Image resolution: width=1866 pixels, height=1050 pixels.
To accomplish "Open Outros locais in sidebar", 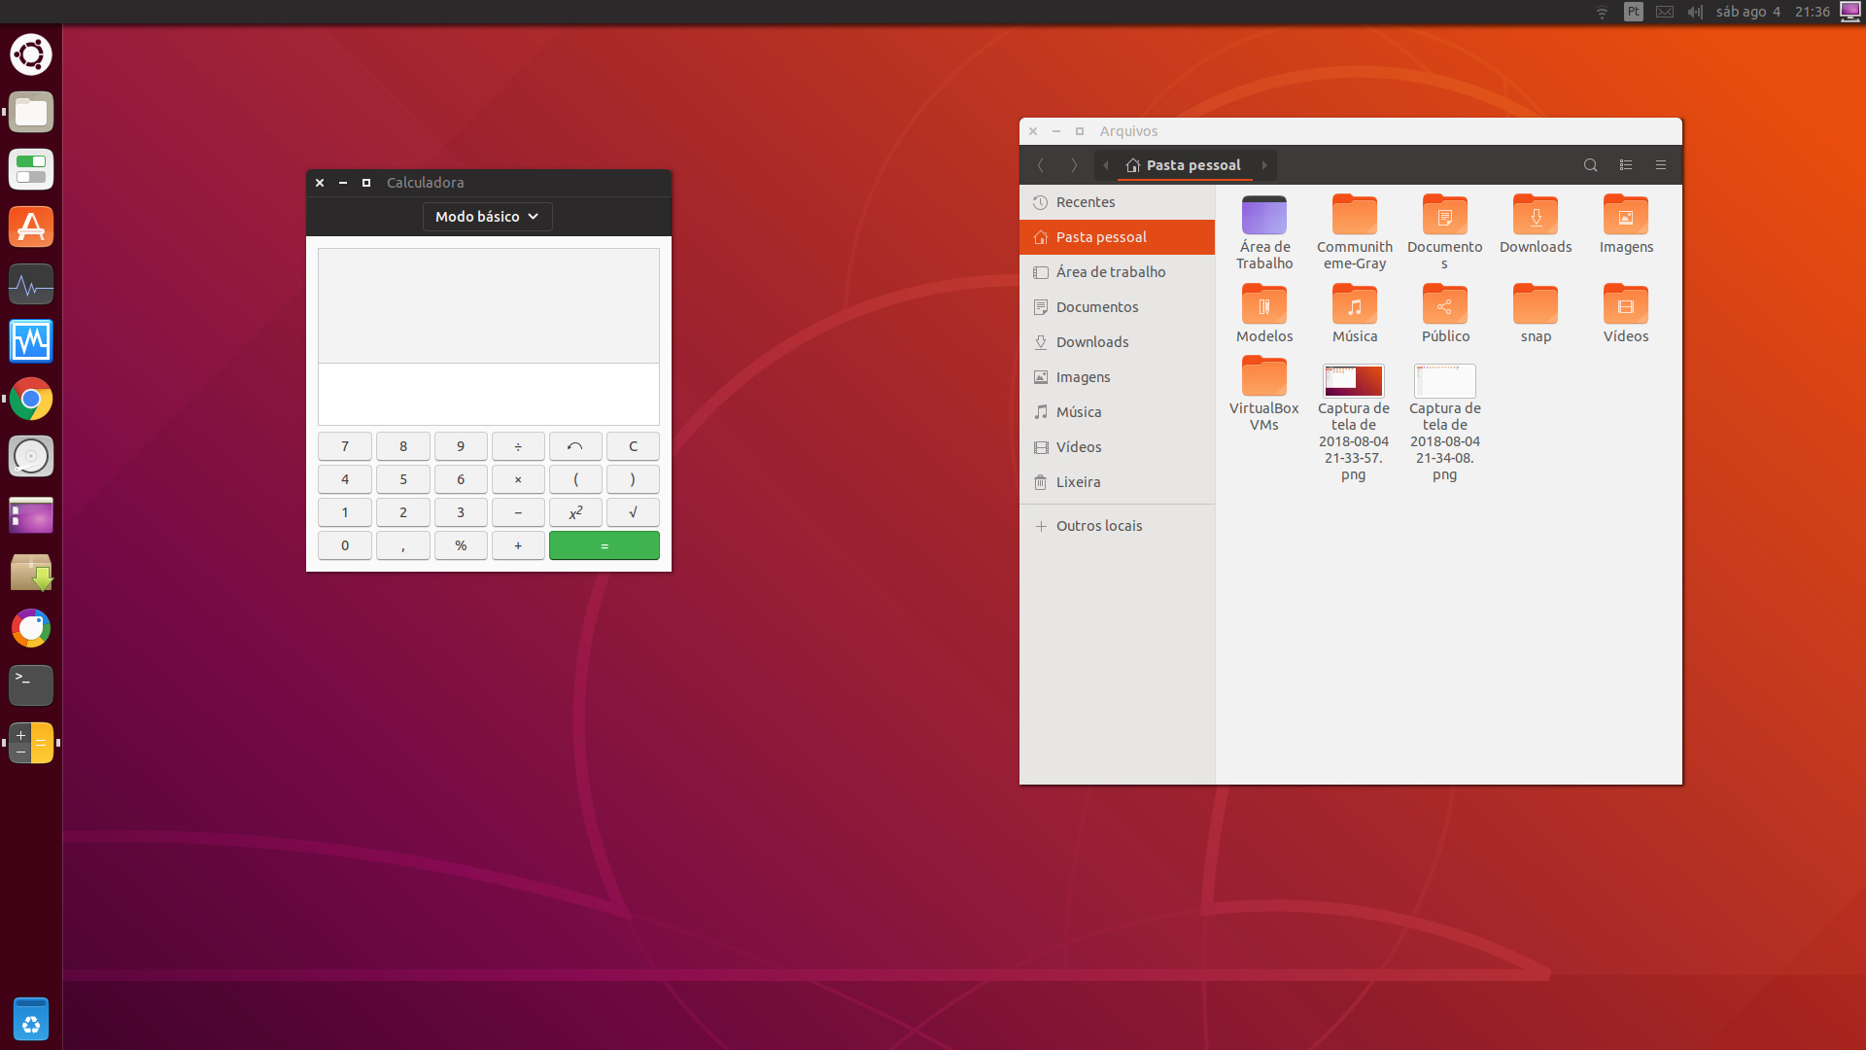I will click(1098, 526).
